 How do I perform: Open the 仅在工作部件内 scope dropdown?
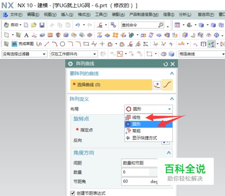tap(74, 54)
